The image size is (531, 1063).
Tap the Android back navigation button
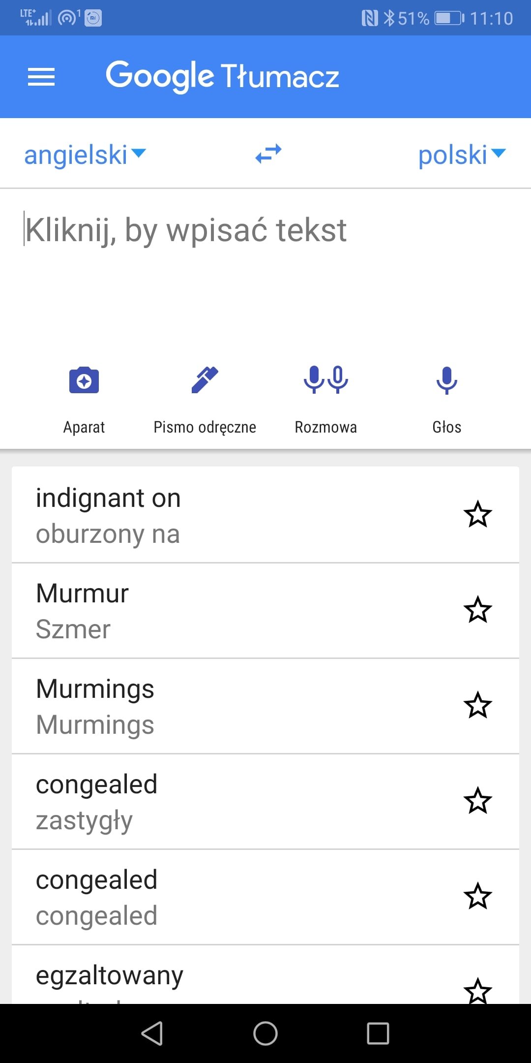point(152,1033)
